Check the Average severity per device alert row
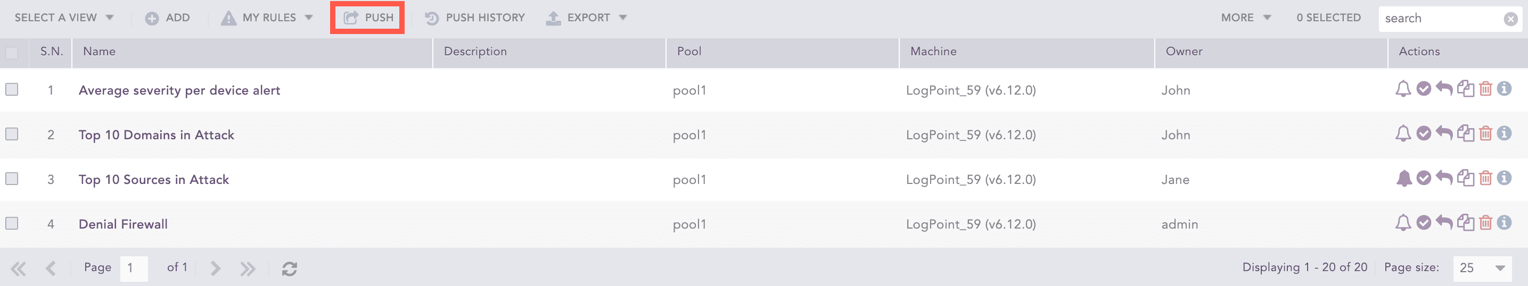The width and height of the screenshot is (1528, 286). point(12,89)
